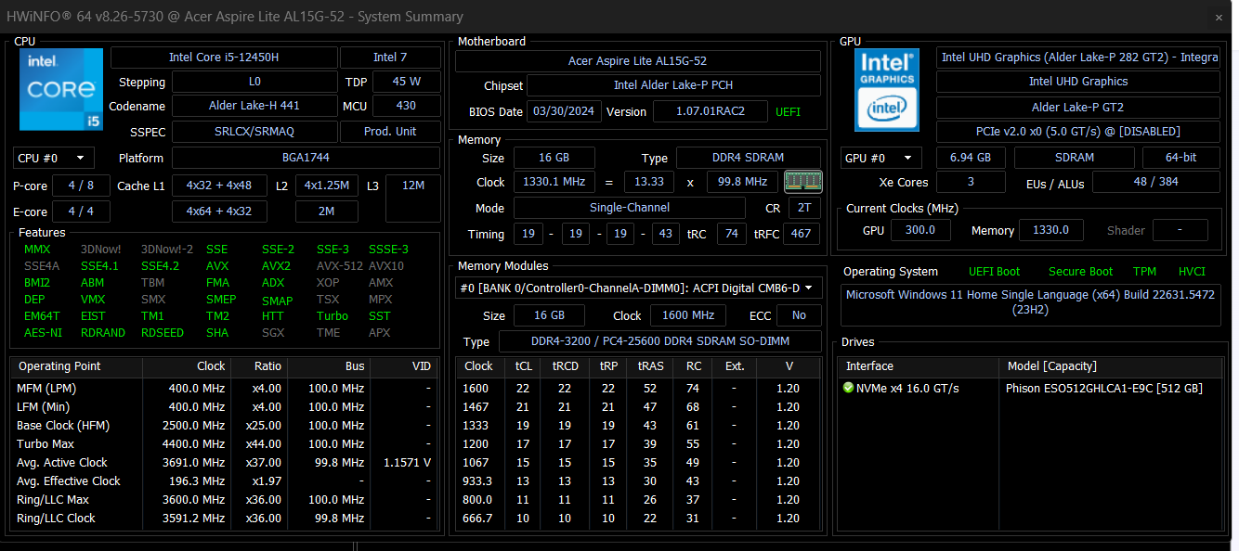Viewport: 1239px width, 551px height.
Task: Click the GPU clock 300.0 field
Action: pos(919,230)
